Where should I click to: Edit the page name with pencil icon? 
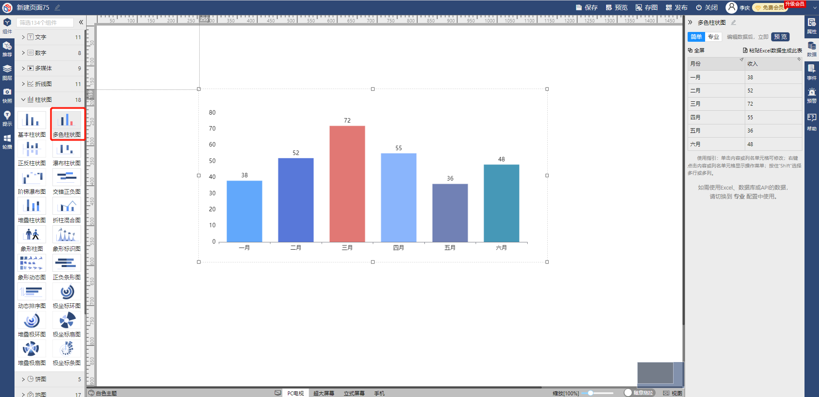click(x=58, y=7)
